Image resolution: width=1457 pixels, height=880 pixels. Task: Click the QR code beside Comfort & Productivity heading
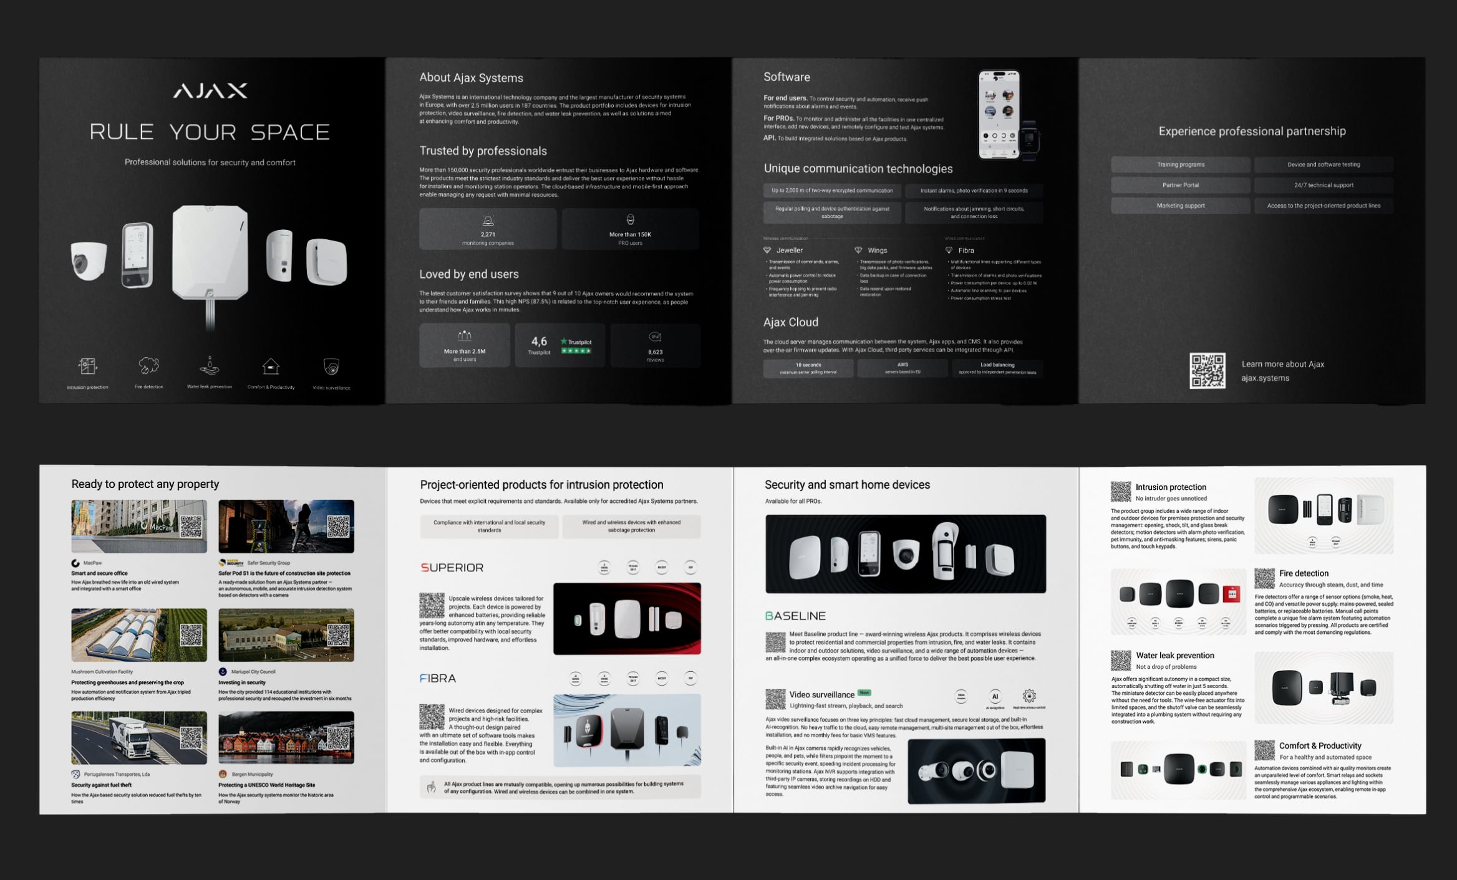pos(1264,750)
